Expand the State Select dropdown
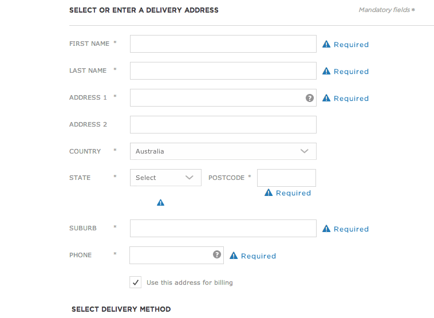 165,178
